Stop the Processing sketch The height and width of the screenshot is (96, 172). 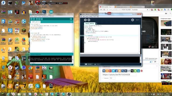tap(89, 20)
